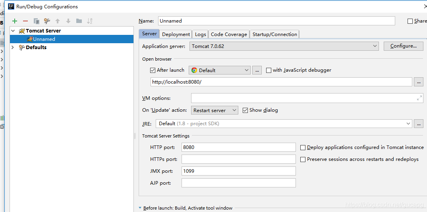
Task: Click the HTTPs port field
Action: (x=239, y=159)
